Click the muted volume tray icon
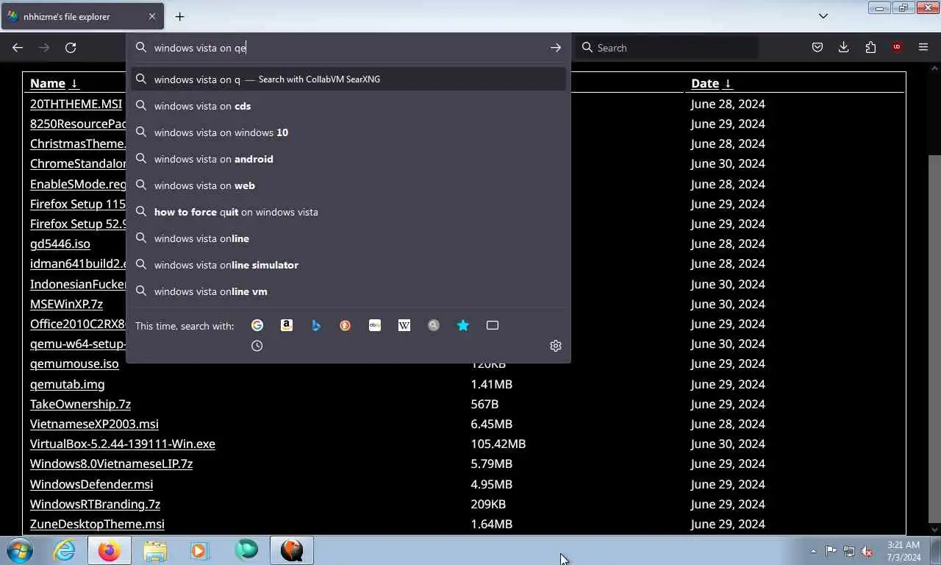 (867, 551)
